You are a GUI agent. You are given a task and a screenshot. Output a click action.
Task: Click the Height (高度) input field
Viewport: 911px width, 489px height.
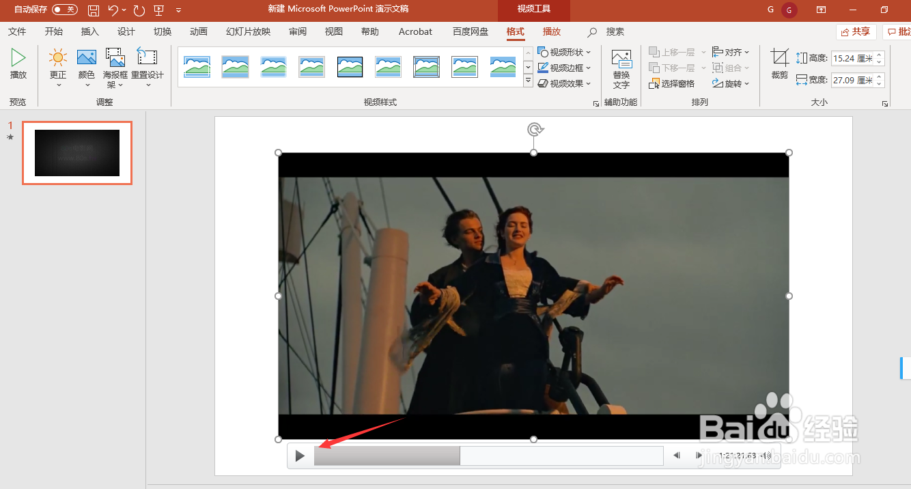[x=852, y=58]
